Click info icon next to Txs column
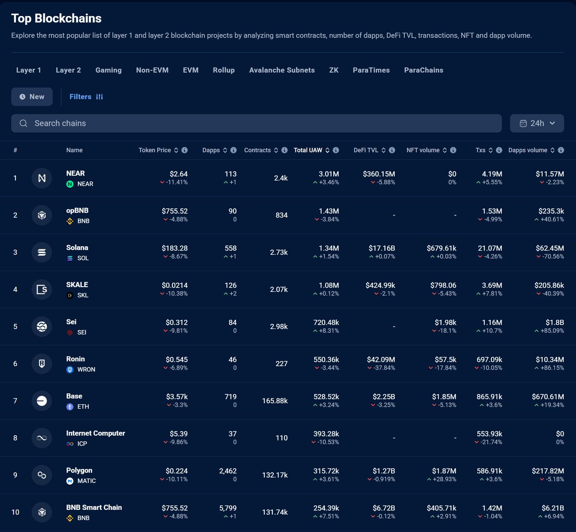576x532 pixels. tap(499, 150)
